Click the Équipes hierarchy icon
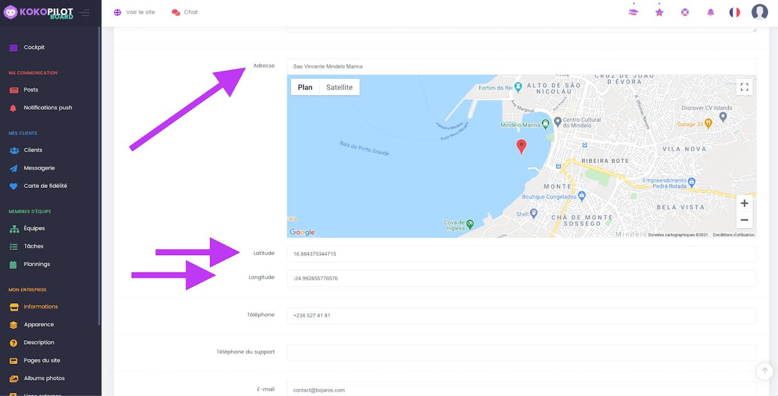 click(14, 229)
